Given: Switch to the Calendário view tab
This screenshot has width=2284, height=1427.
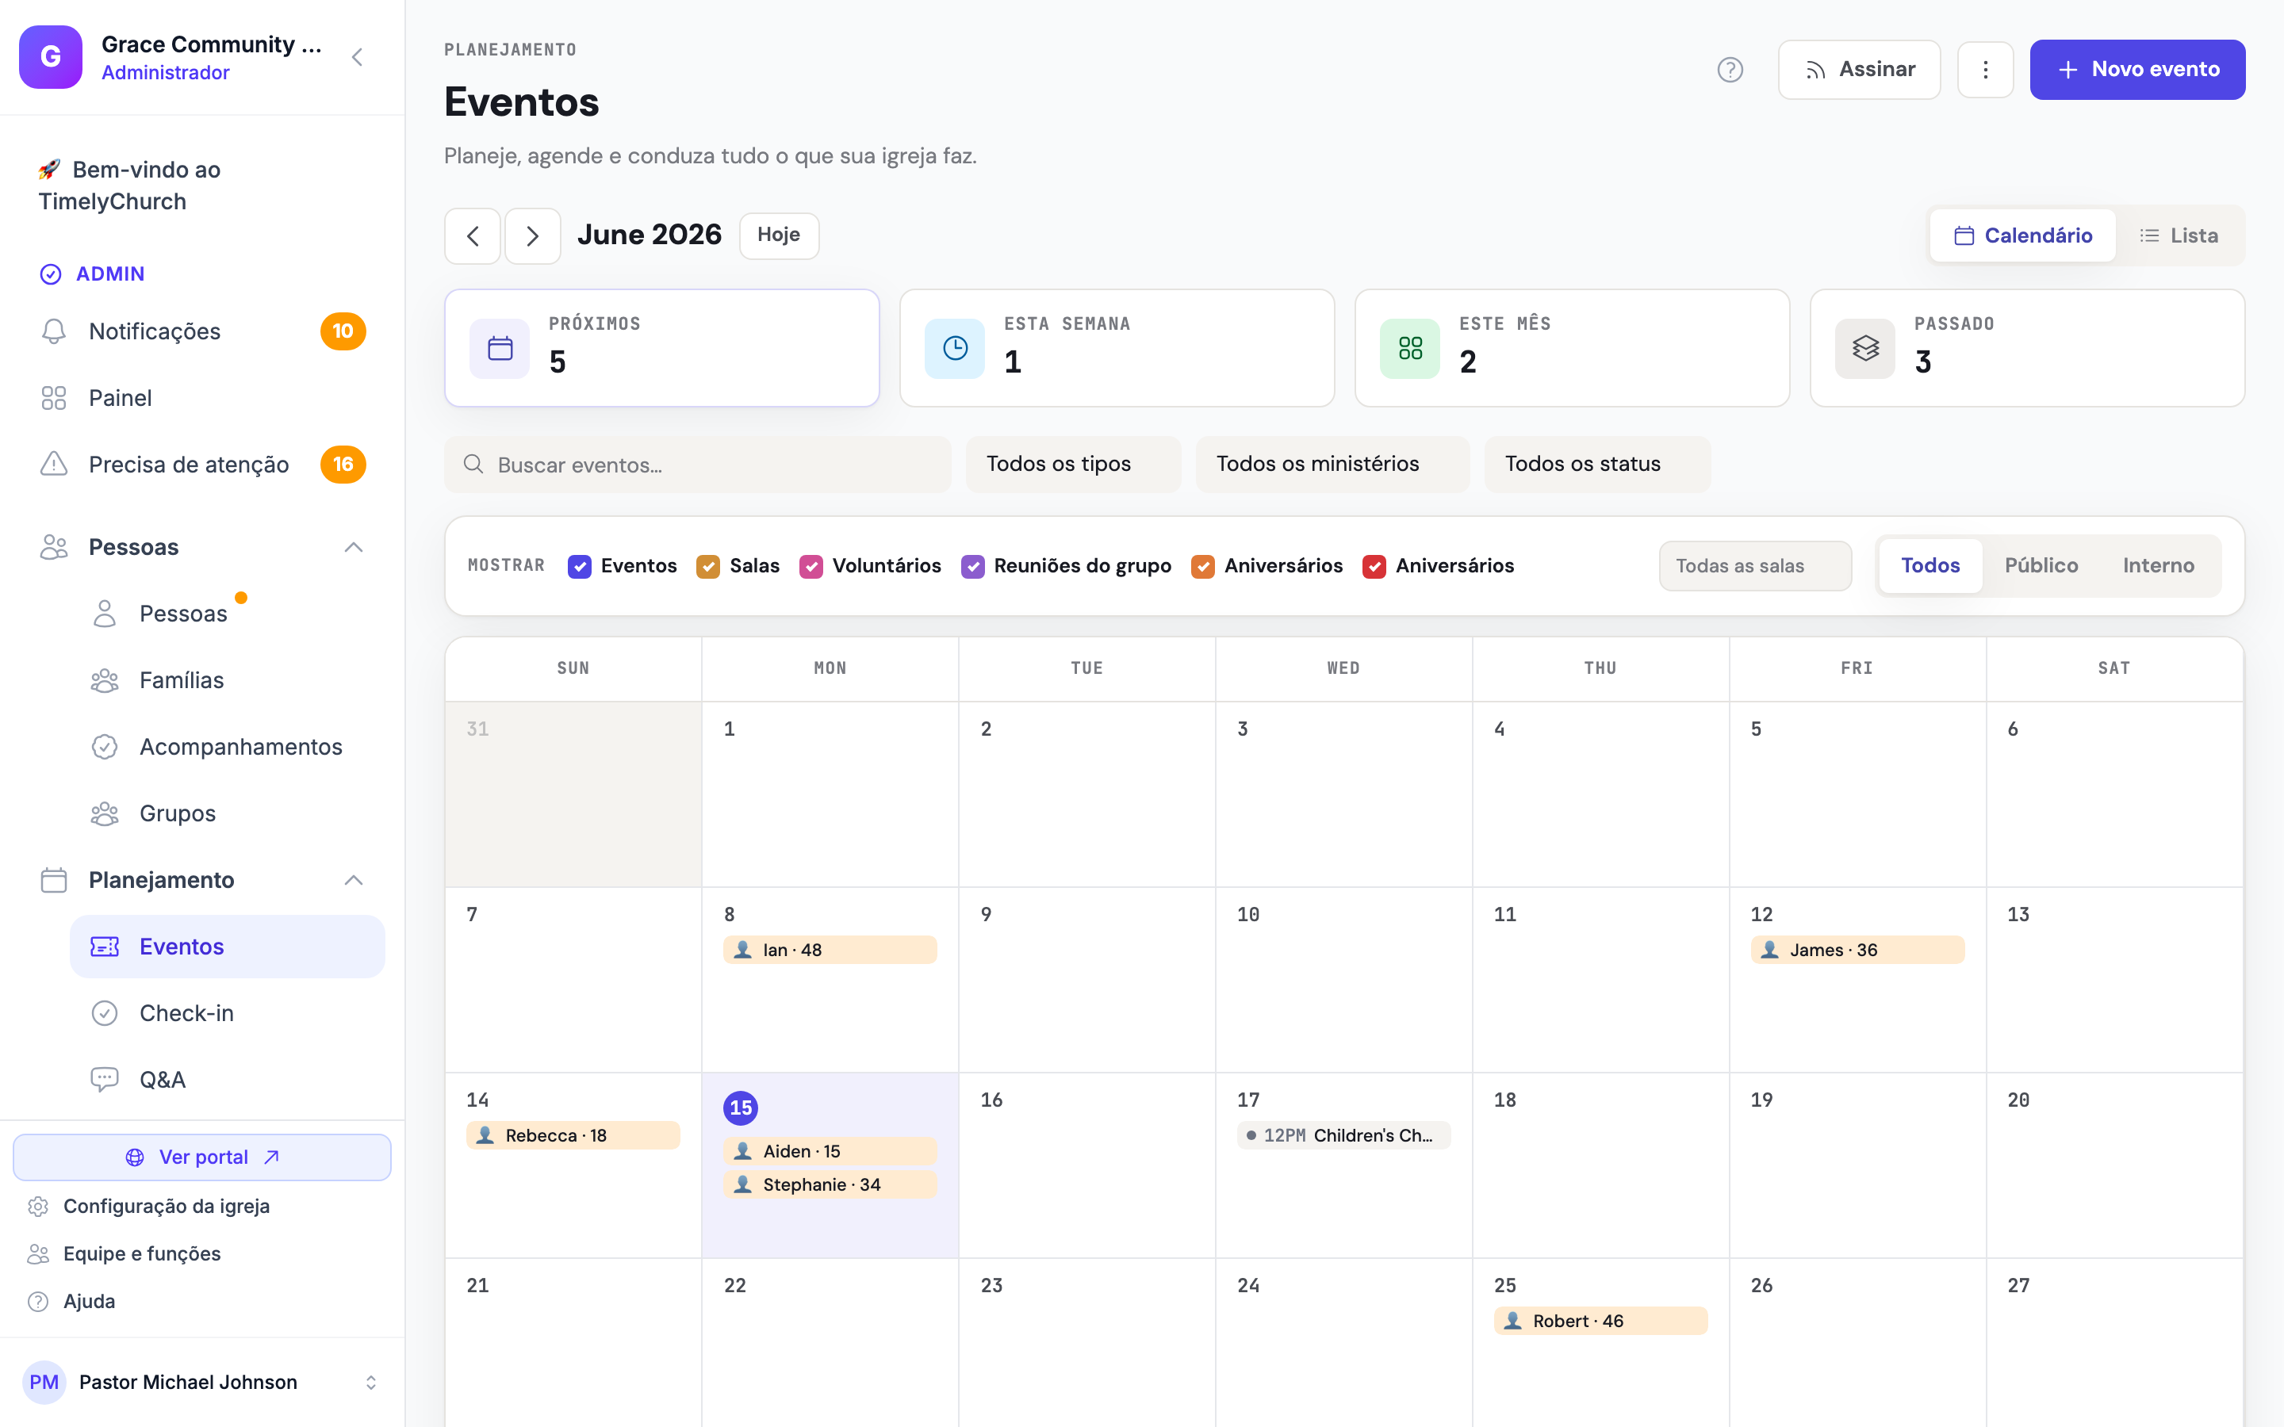Looking at the screenshot, I should coord(2022,236).
